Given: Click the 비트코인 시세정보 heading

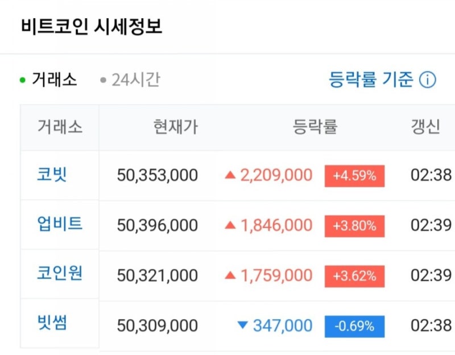Looking at the screenshot, I should click(92, 27).
